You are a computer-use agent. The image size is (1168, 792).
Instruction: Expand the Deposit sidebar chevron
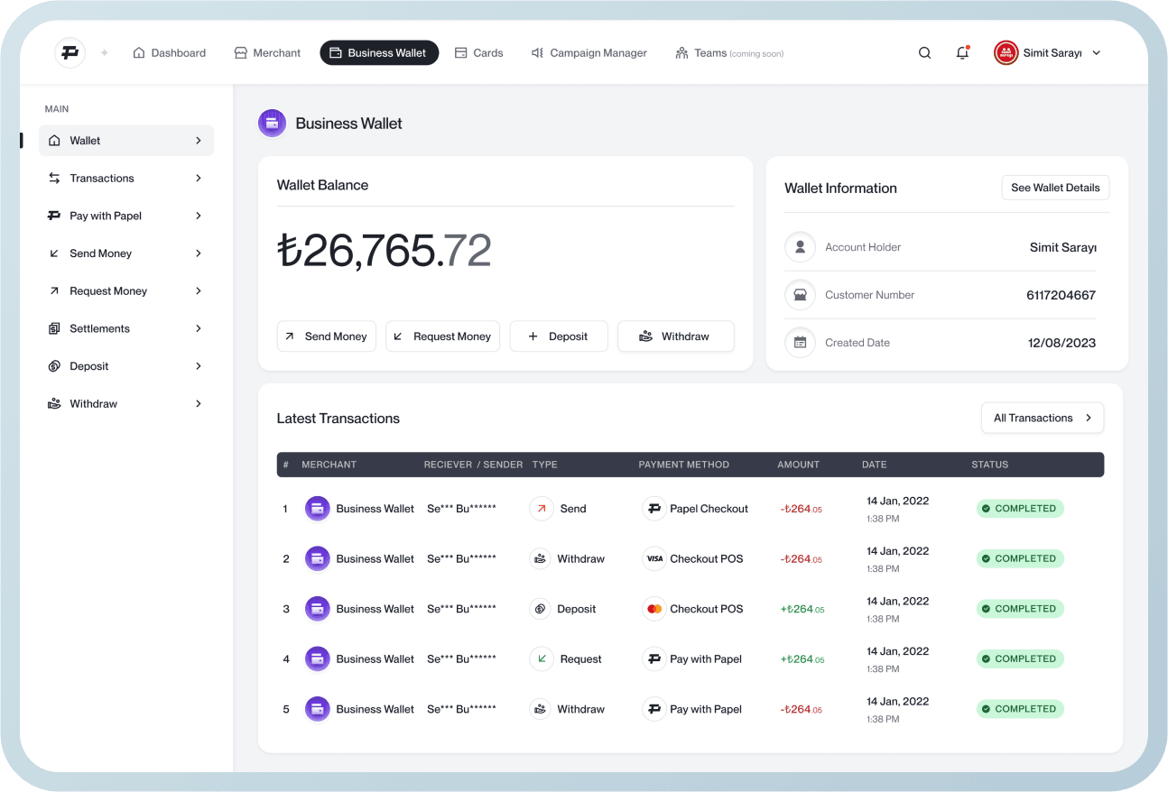pos(199,366)
